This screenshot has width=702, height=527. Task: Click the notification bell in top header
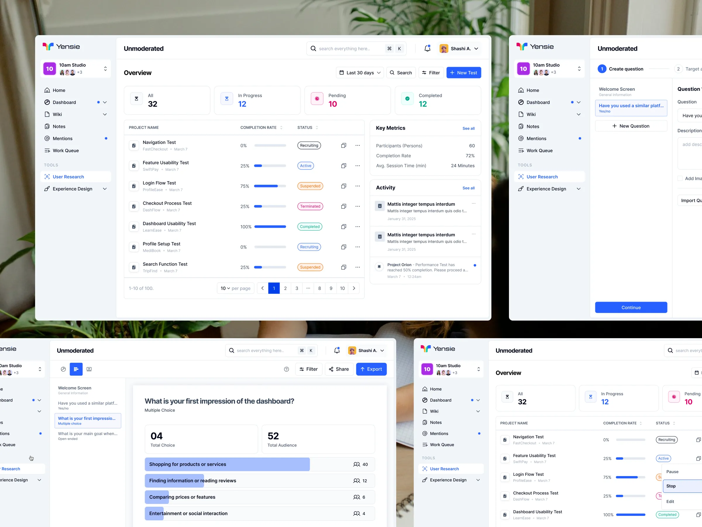coord(427,48)
